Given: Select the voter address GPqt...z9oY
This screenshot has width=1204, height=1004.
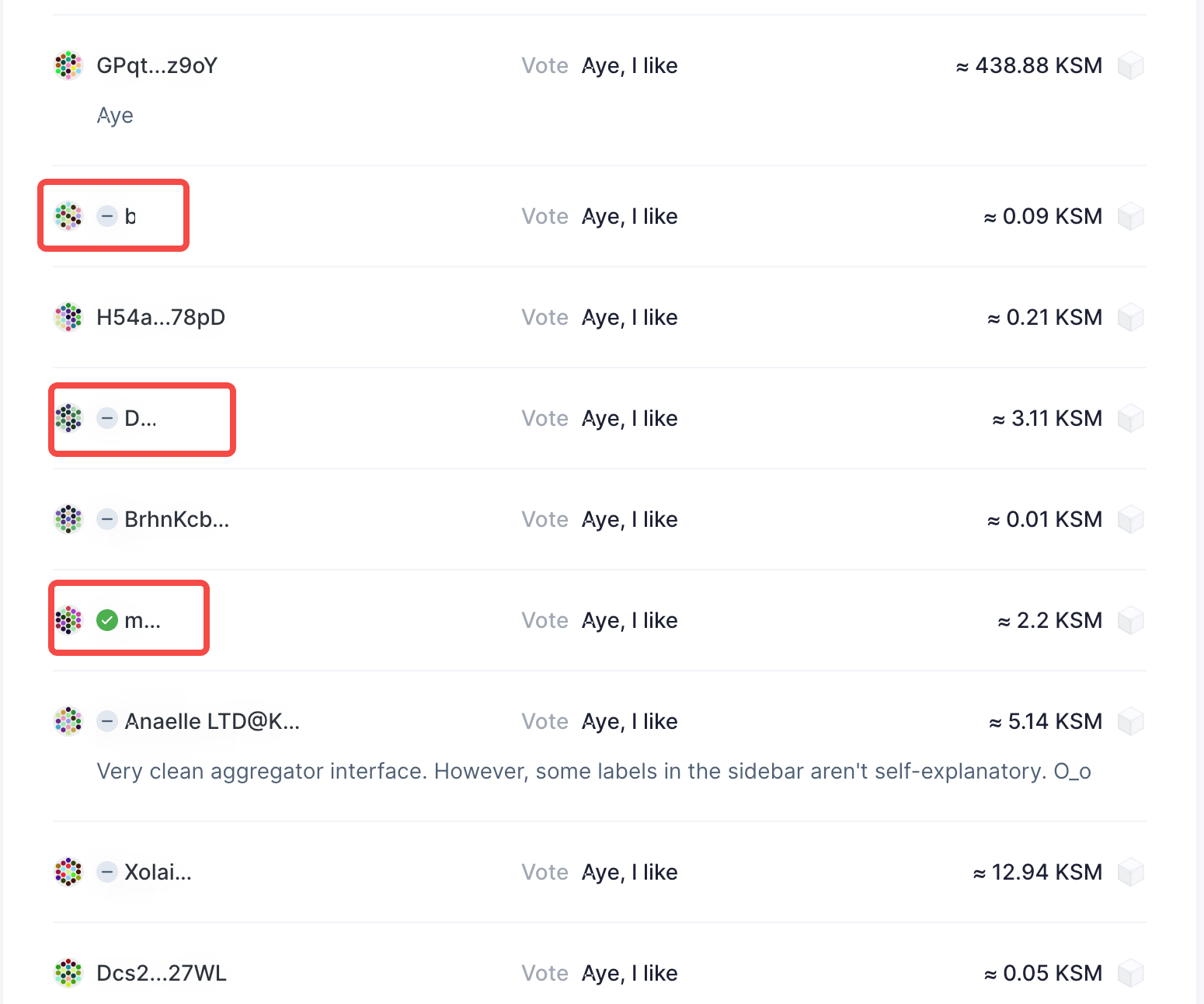Looking at the screenshot, I should click(x=156, y=65).
